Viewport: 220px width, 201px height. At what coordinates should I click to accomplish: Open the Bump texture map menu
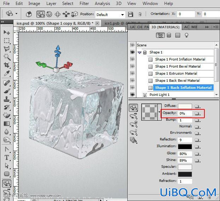198,120
